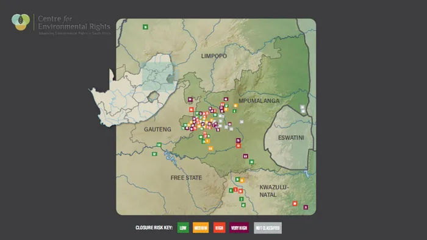
Task: Select the orange marker northwest of the KWAZULU-NATAL label
Action: point(242,180)
